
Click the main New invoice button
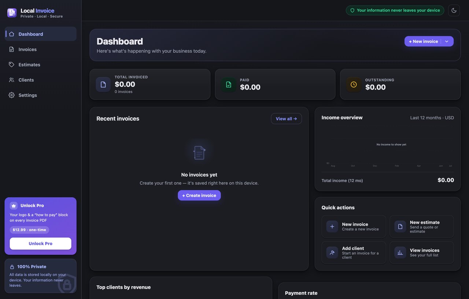point(423,41)
